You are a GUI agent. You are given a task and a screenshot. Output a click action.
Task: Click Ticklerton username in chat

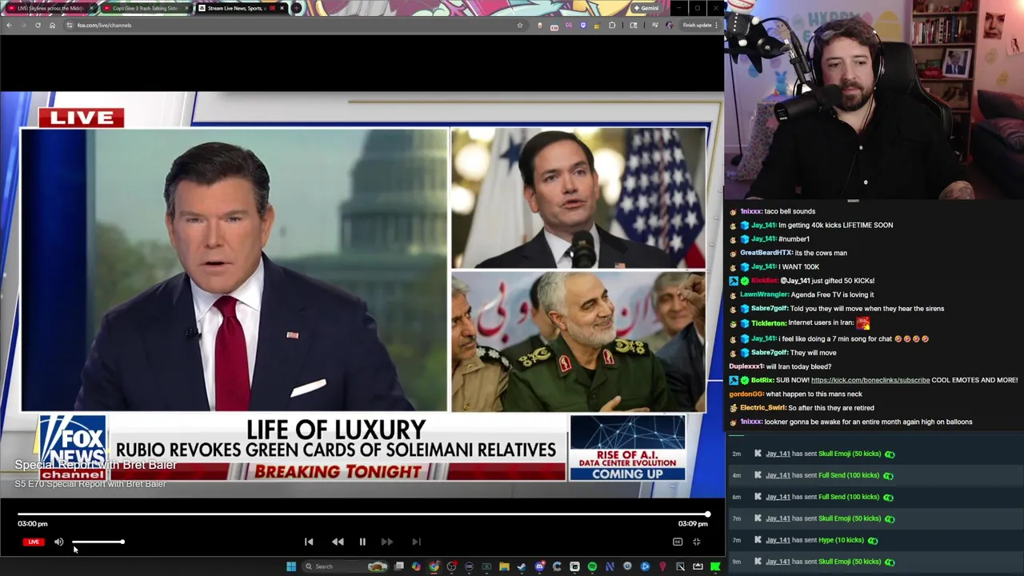coord(769,323)
